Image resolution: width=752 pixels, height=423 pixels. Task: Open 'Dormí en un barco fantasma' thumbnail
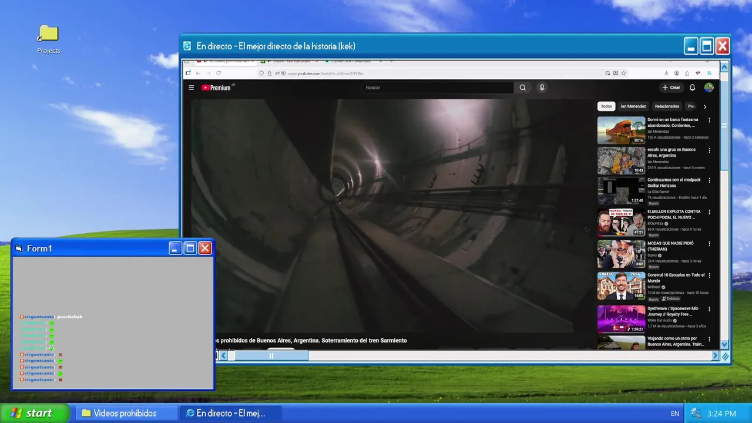(x=621, y=130)
